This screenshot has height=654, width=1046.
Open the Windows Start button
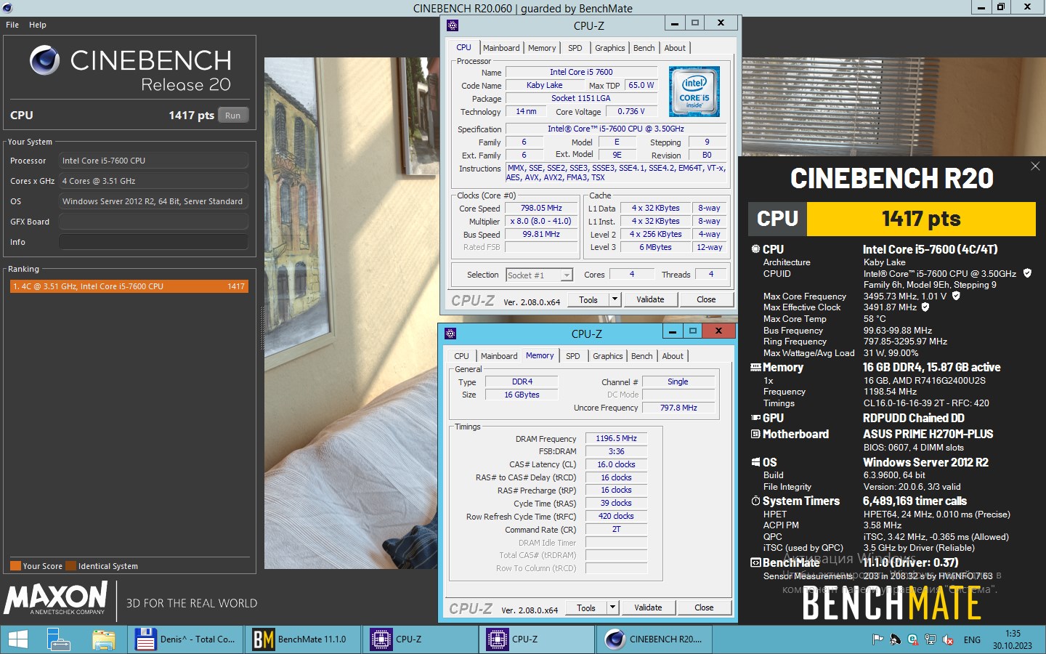click(17, 639)
